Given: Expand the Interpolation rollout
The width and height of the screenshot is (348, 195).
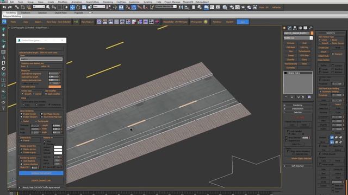Looking at the screenshot, I should (x=297, y=109).
